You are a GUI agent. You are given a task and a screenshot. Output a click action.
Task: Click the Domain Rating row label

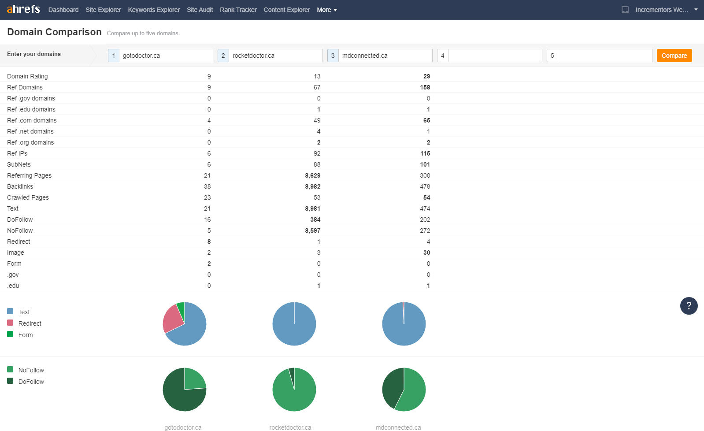[27, 76]
